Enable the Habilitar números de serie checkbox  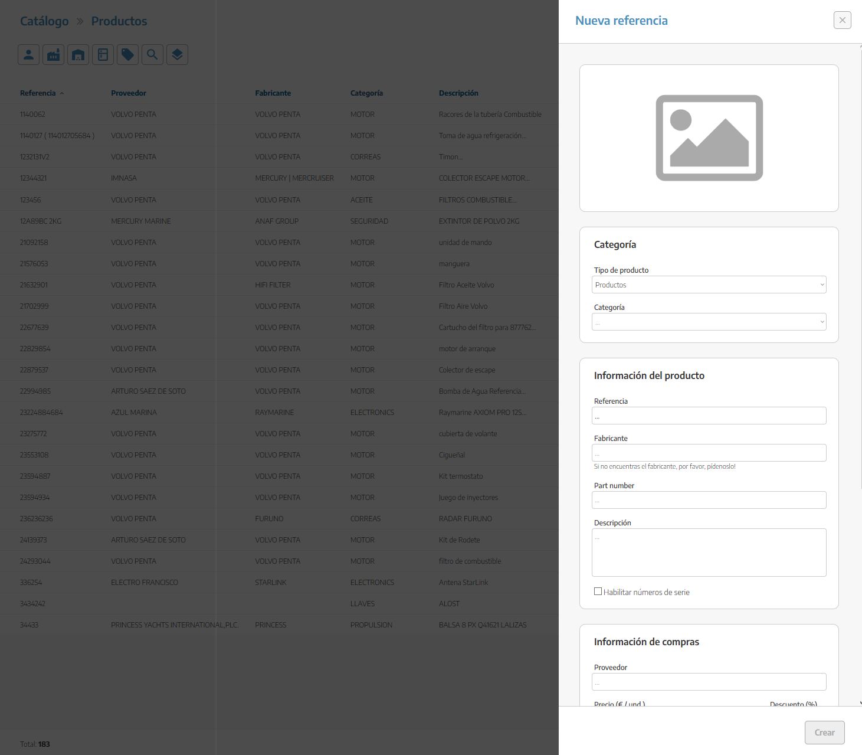coord(598,591)
